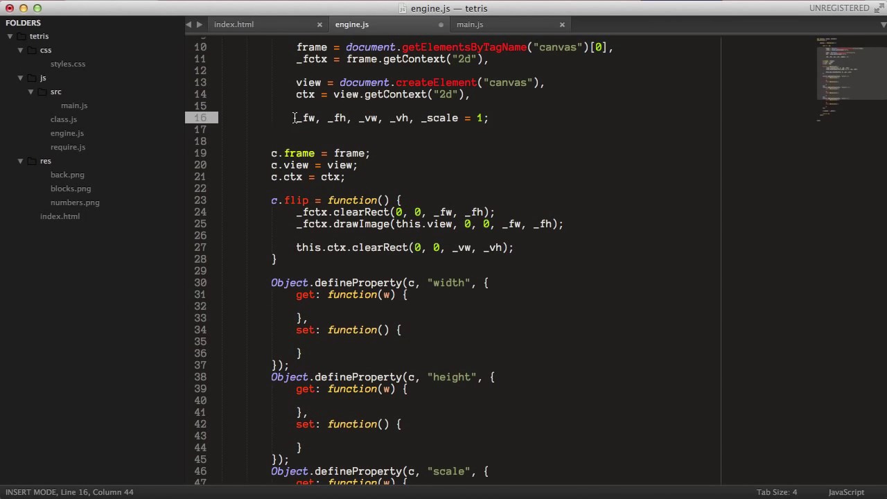The image size is (887, 499).
Task: Collapse the css folder arrow
Action: [20, 50]
